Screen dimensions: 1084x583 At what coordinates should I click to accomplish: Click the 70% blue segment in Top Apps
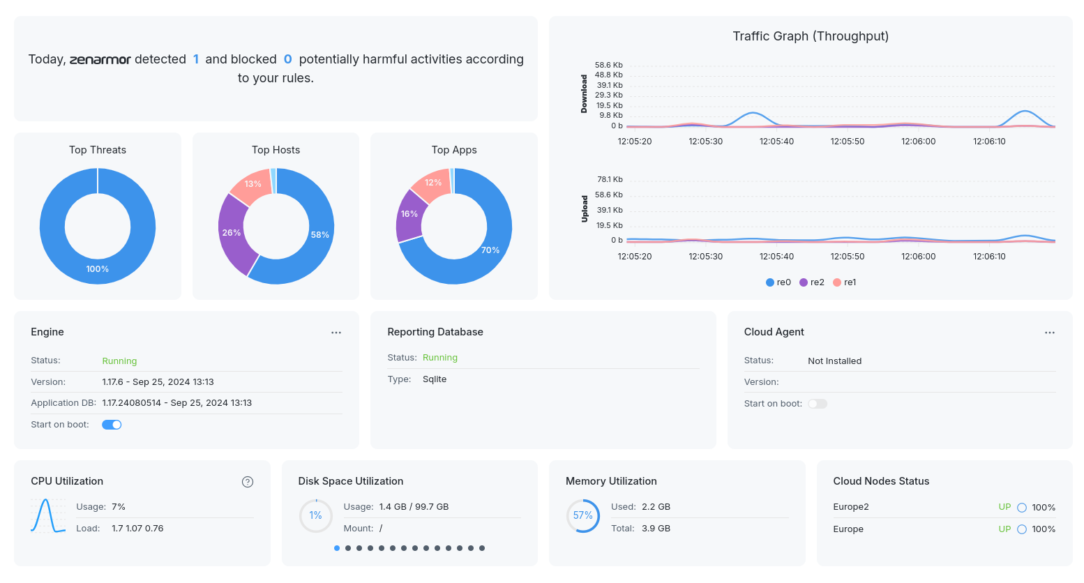tap(490, 250)
